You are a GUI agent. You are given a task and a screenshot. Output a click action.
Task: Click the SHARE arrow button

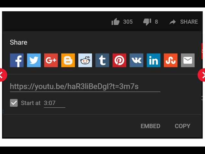point(184,22)
